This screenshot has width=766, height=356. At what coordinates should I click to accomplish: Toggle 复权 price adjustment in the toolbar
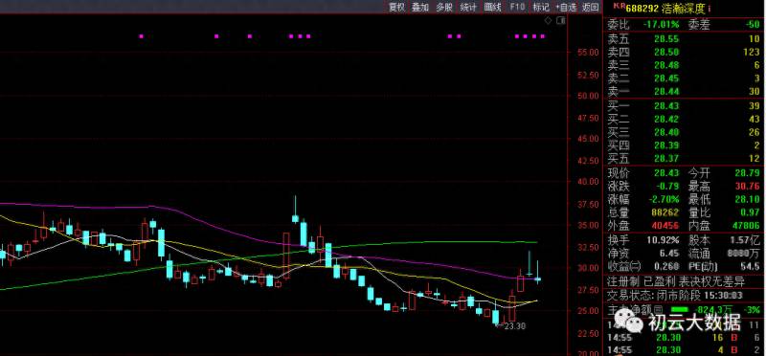point(396,7)
